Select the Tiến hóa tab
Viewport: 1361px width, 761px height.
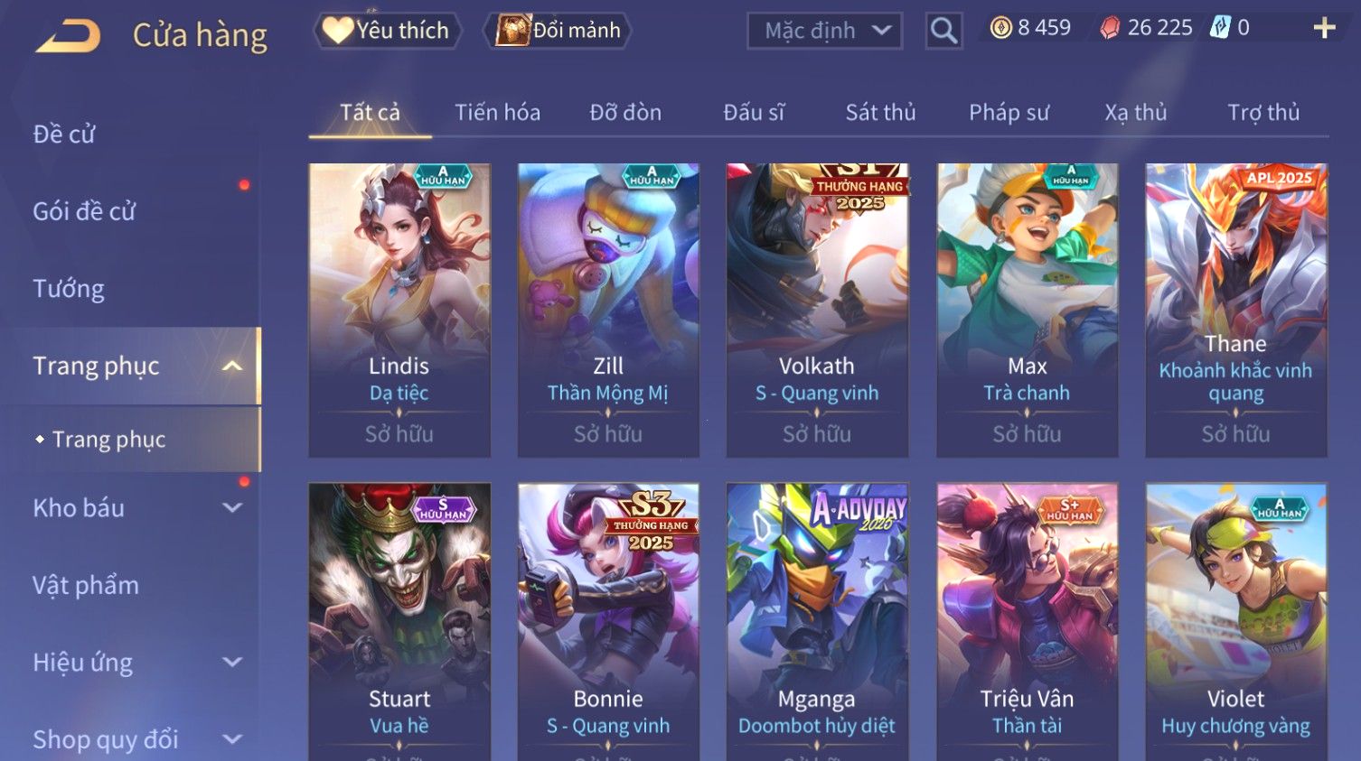pyautogui.click(x=497, y=112)
